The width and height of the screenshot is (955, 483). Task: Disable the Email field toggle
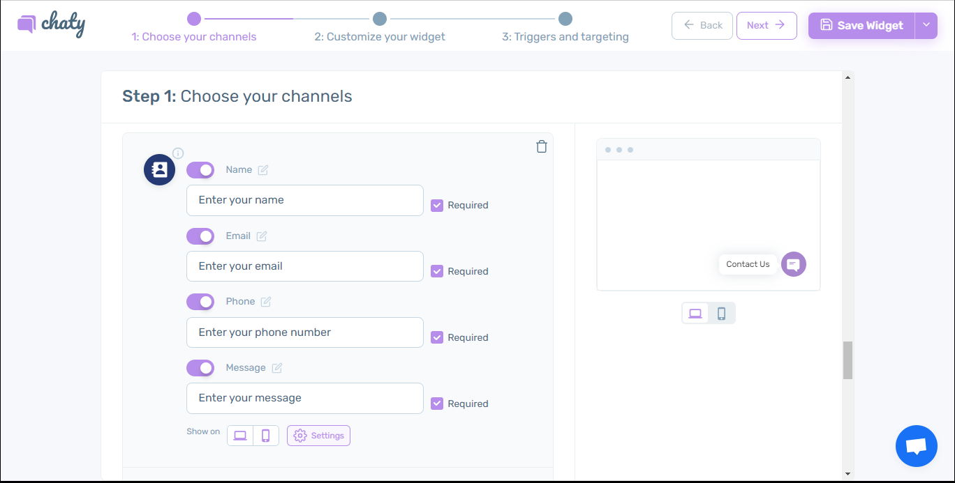(200, 236)
